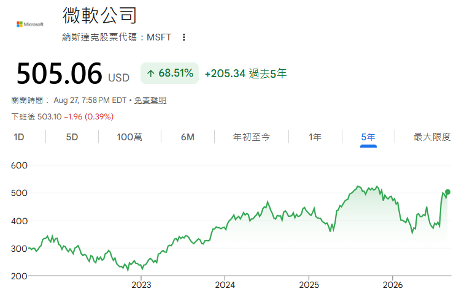This screenshot has height=294, width=459.
Task: Click the 200 y-axis label
Action: click(19, 276)
